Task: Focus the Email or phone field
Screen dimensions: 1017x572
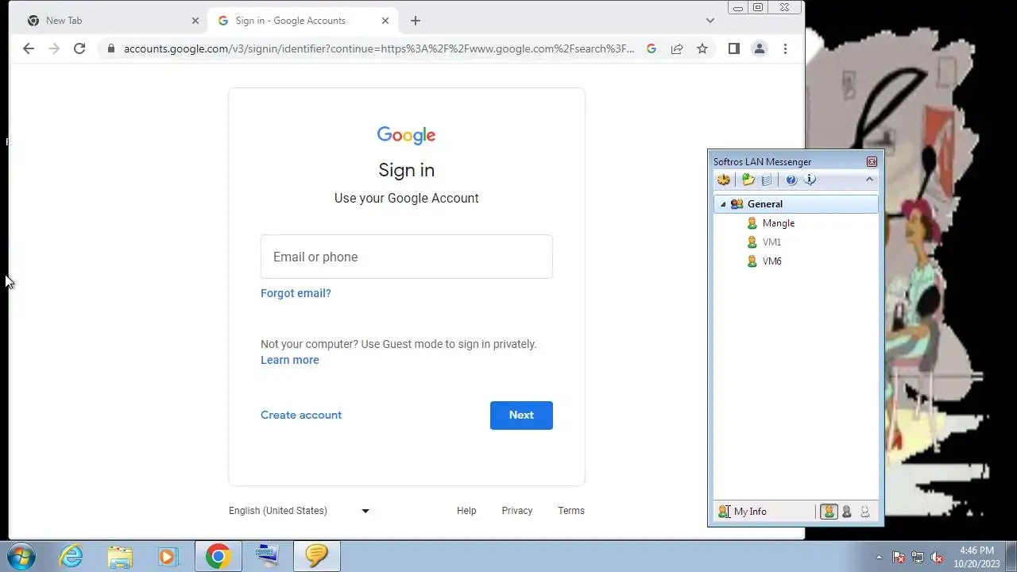Action: (x=407, y=257)
